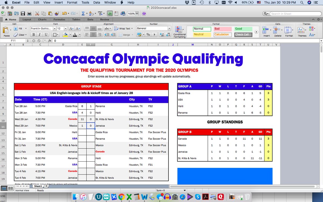The height and width of the screenshot is (202, 323).
Task: Open the Themes gallery
Action: [x=302, y=32]
